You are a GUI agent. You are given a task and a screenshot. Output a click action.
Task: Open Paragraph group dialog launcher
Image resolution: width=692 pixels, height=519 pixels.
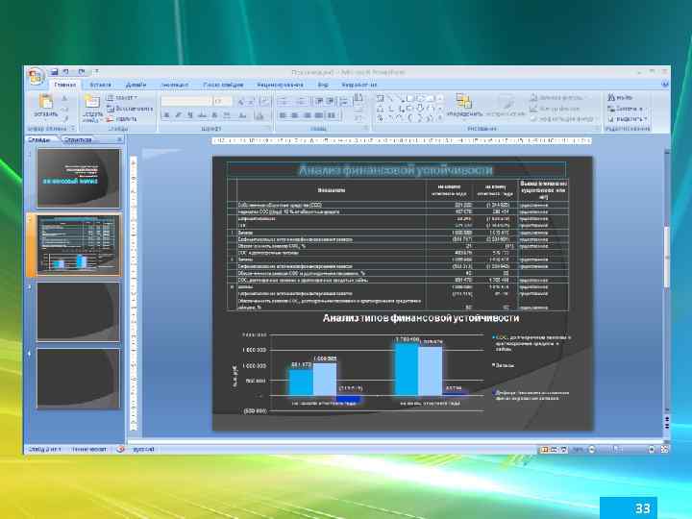click(x=366, y=129)
